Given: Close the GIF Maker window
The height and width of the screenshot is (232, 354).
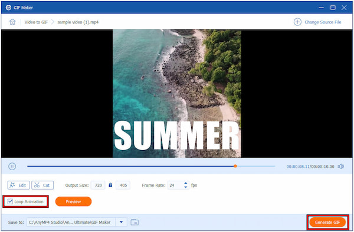Looking at the screenshot, I should (x=344, y=8).
